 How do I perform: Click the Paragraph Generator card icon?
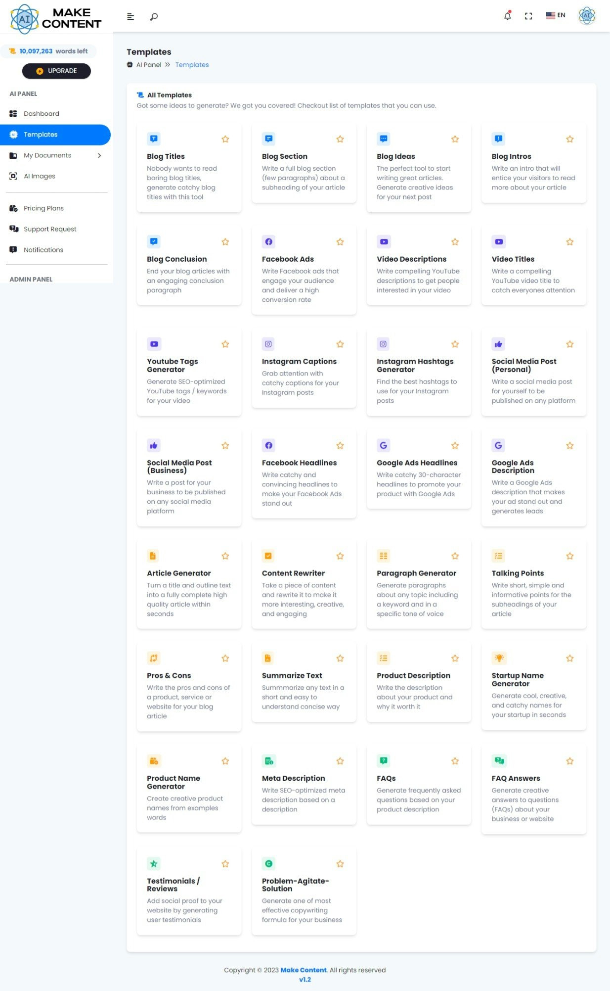[384, 556]
